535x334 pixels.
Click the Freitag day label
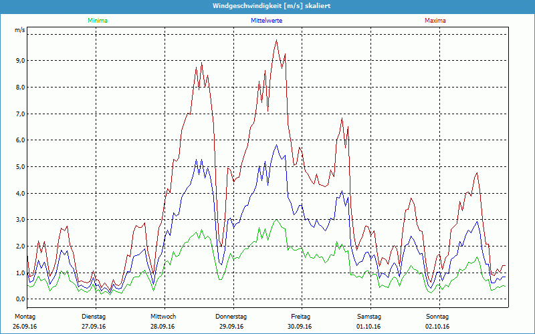click(300, 316)
